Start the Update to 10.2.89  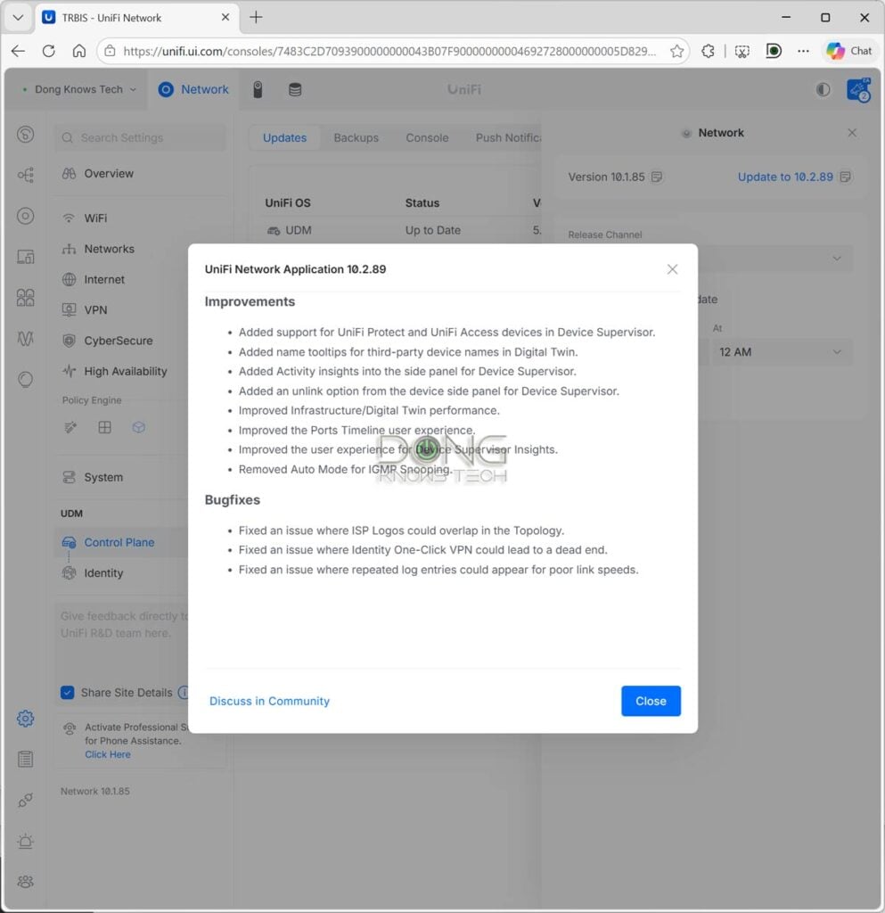tap(784, 177)
